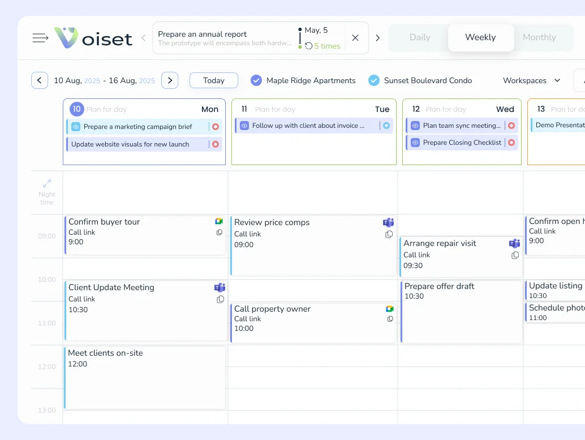The image size is (585, 440).
Task: Click the red priority icon on Plan team sync meeting
Action: [512, 126]
